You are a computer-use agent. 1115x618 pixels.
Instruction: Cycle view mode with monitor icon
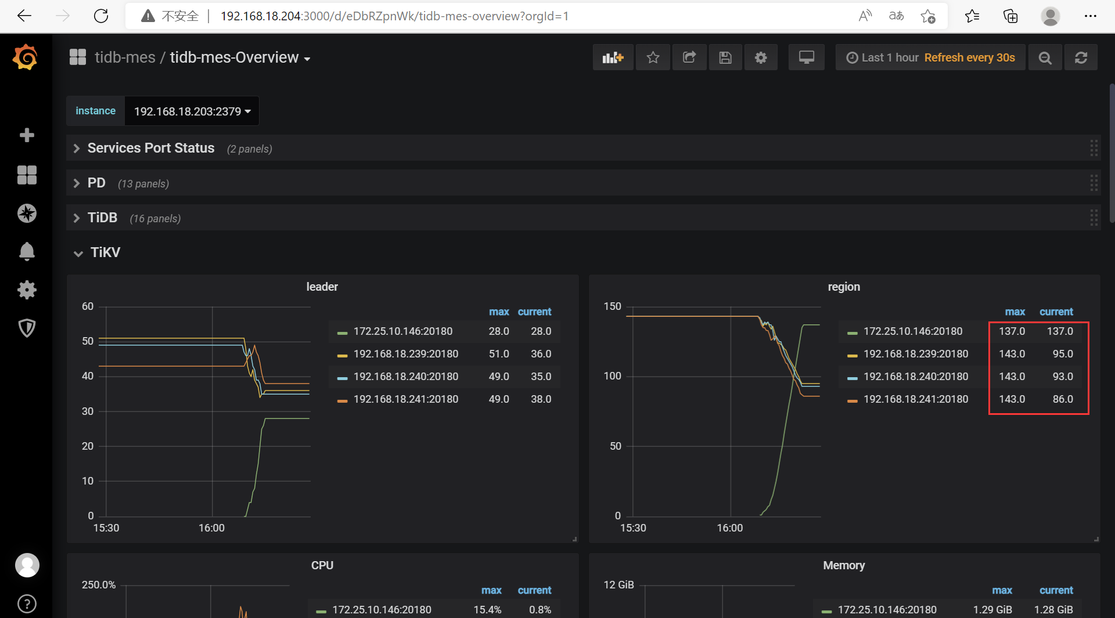806,57
